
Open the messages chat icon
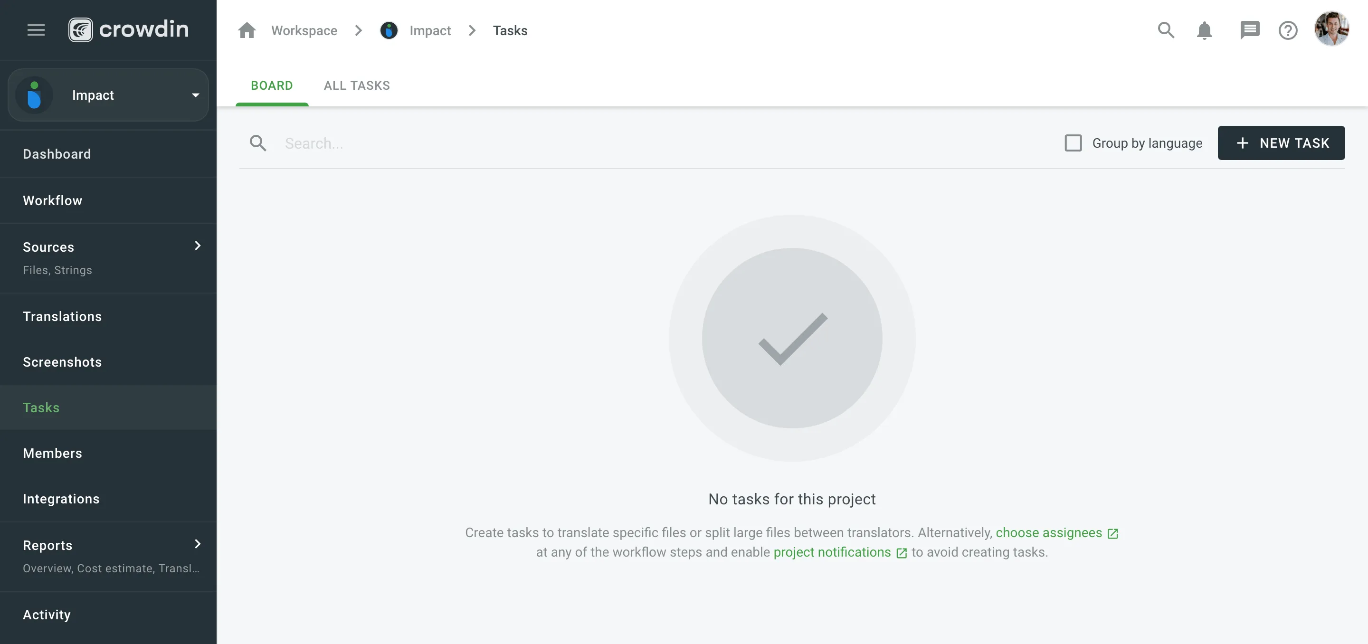(1249, 30)
